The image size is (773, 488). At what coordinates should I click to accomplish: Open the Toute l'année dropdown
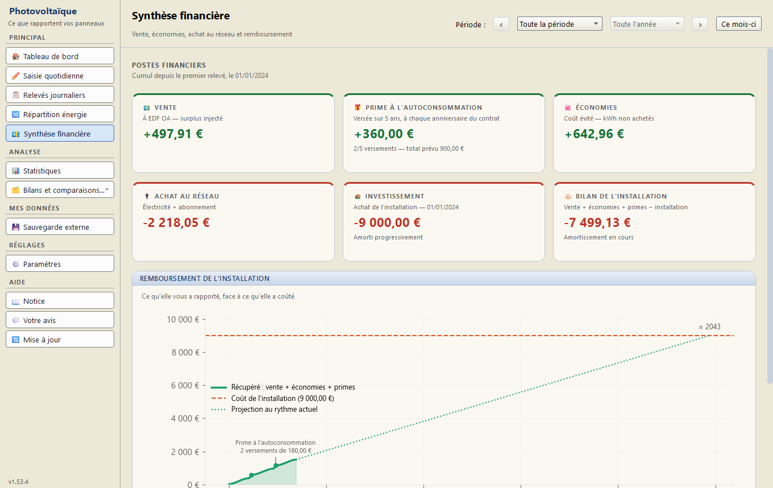click(647, 24)
